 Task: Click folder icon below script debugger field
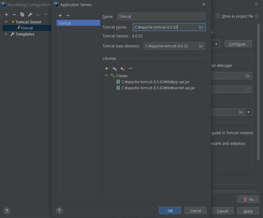point(248,76)
